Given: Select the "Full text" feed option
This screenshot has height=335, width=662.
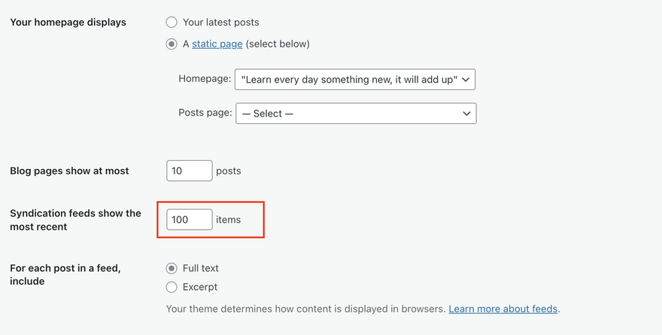Looking at the screenshot, I should (x=172, y=268).
